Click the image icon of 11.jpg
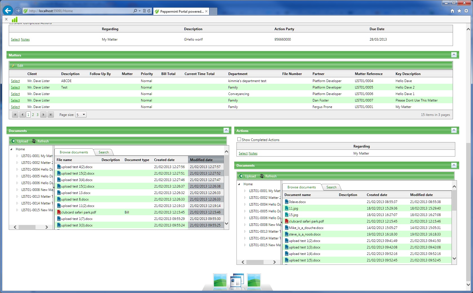This screenshot has width=473, height=293. [x=287, y=208]
